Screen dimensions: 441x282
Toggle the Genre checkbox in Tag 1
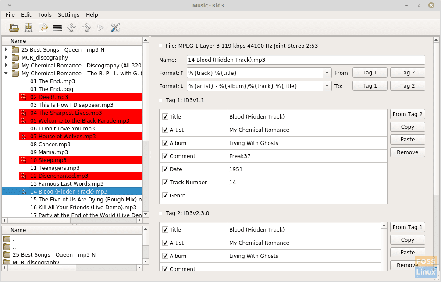coord(165,195)
